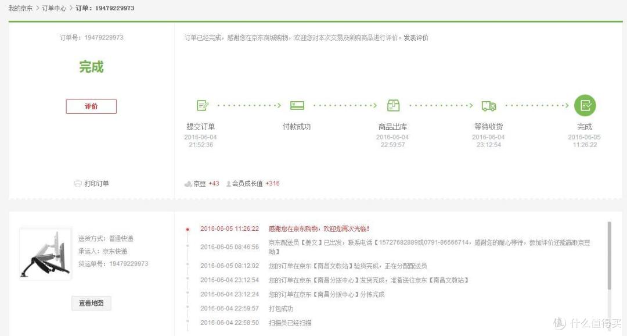Click the 会员成长值 +316 value

[272, 184]
